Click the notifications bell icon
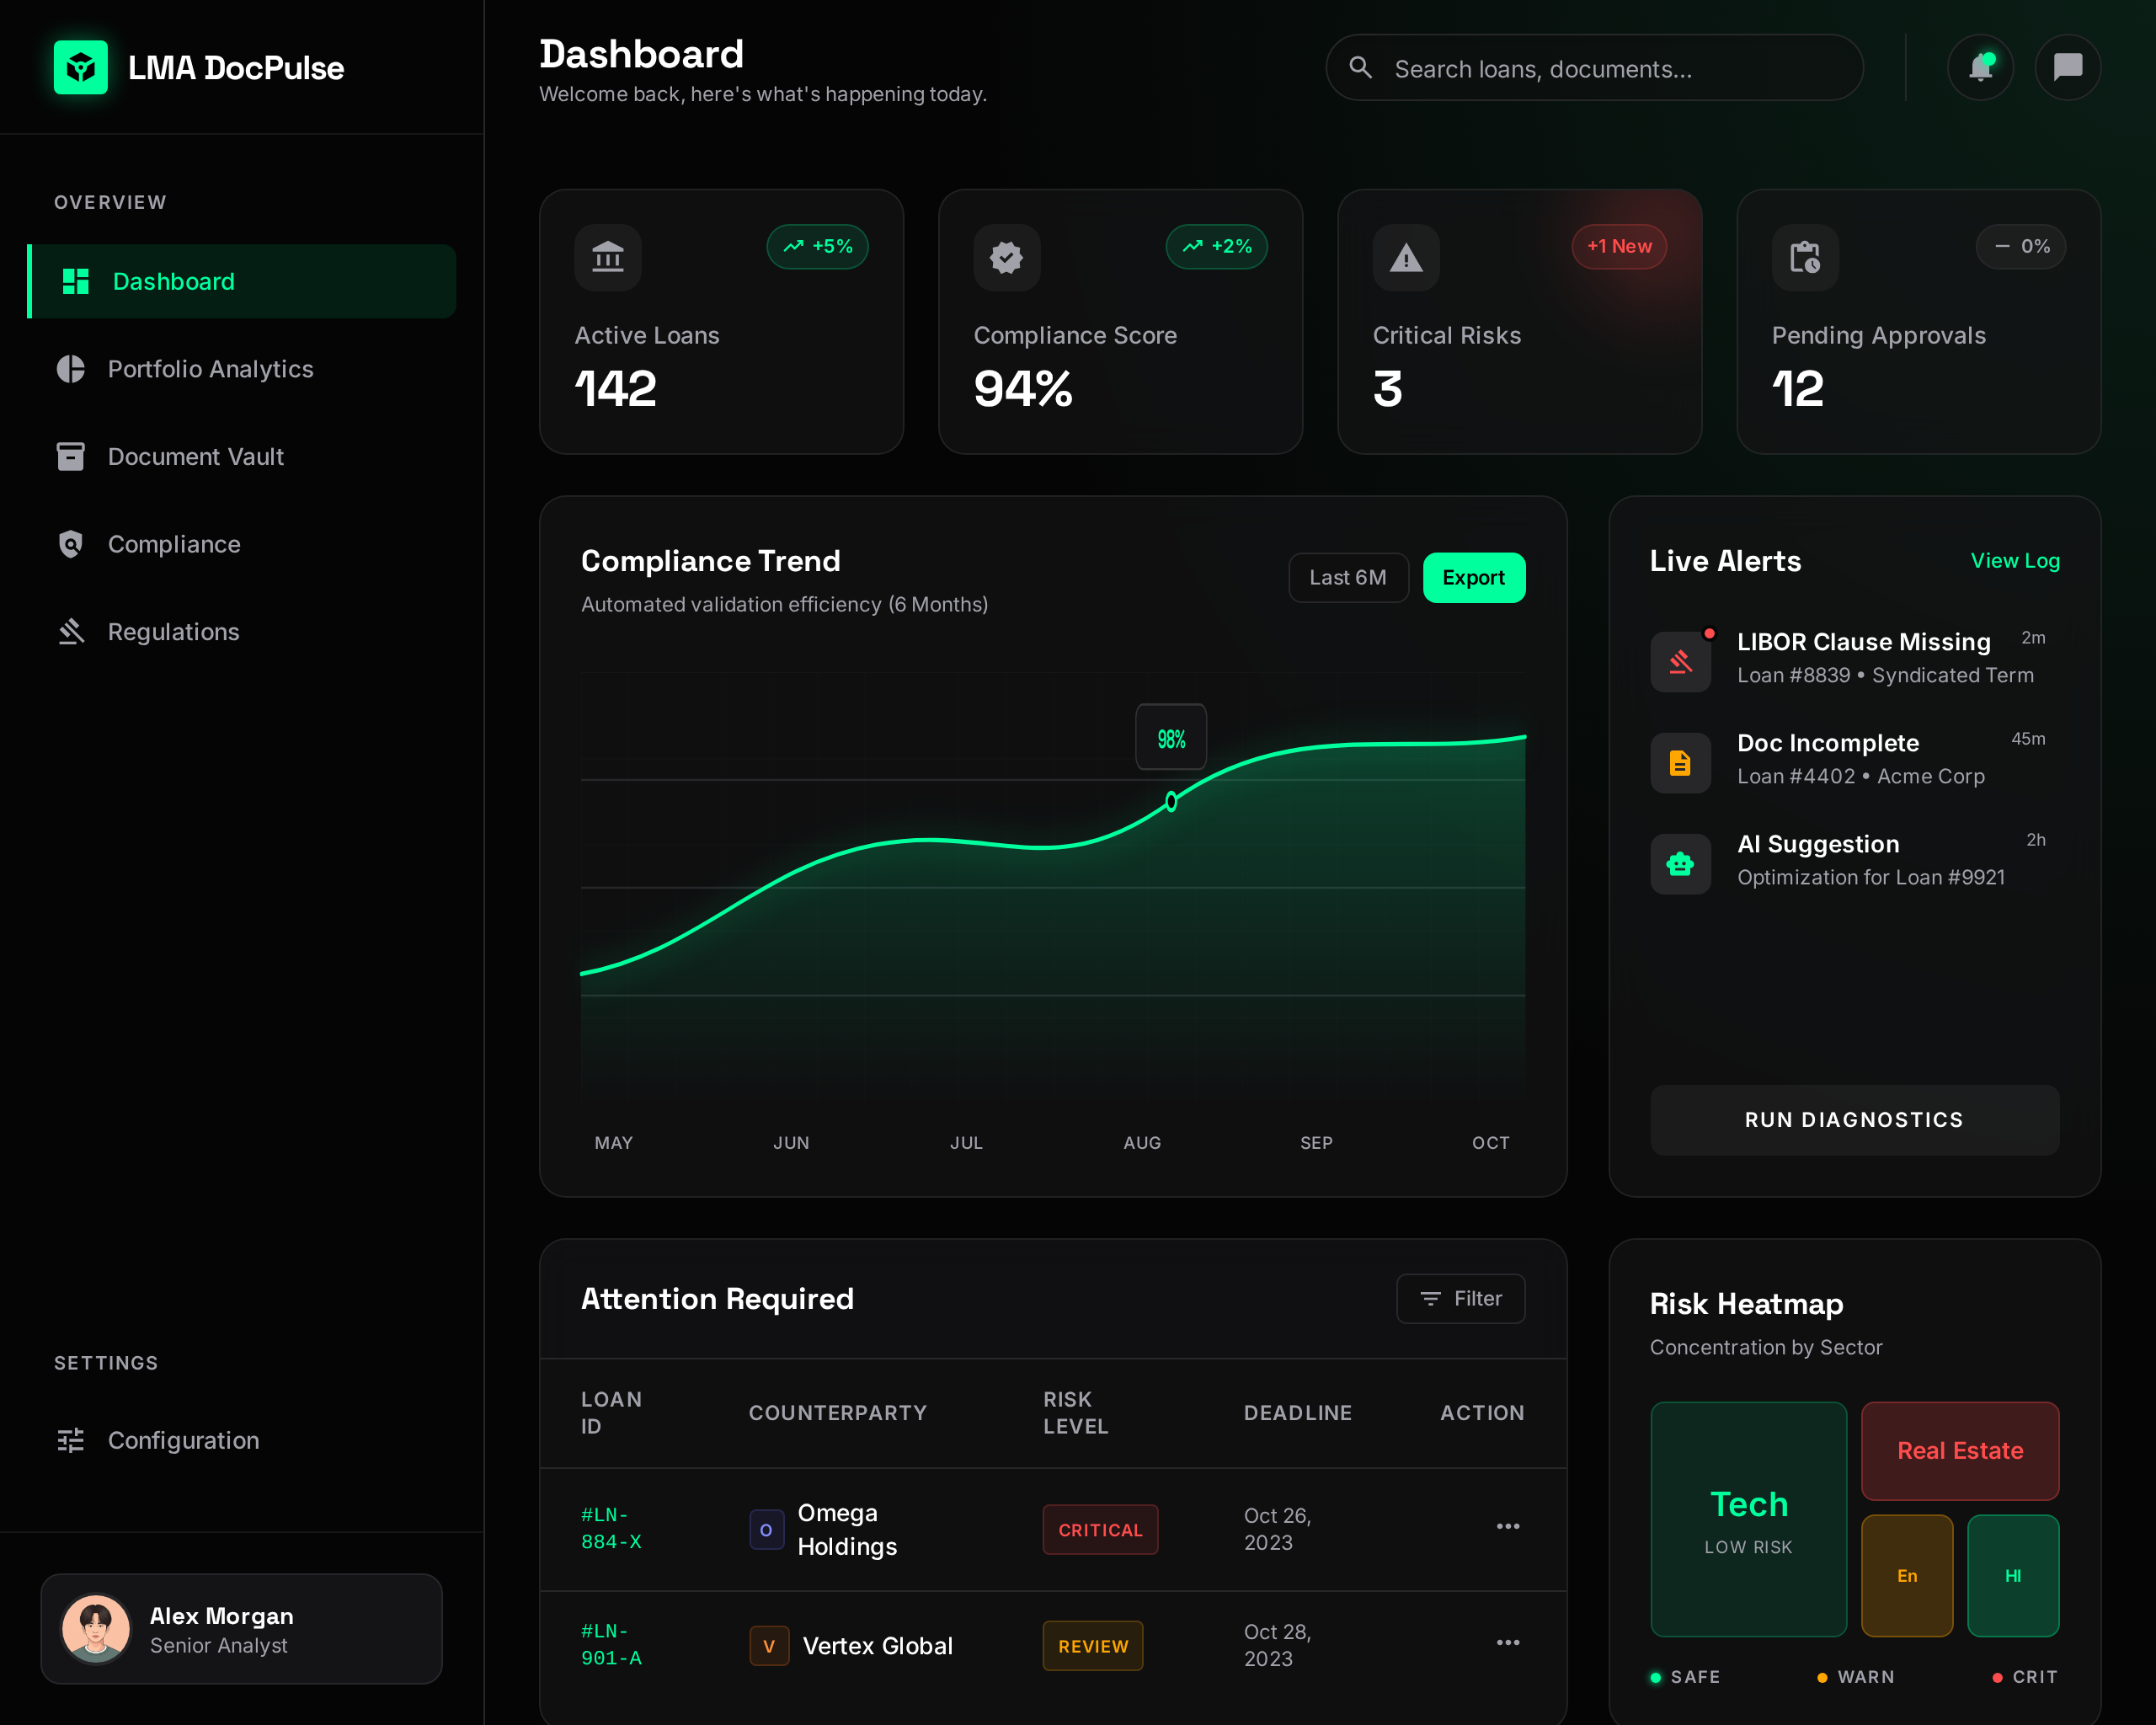The width and height of the screenshot is (2156, 1725). tap(1980, 68)
